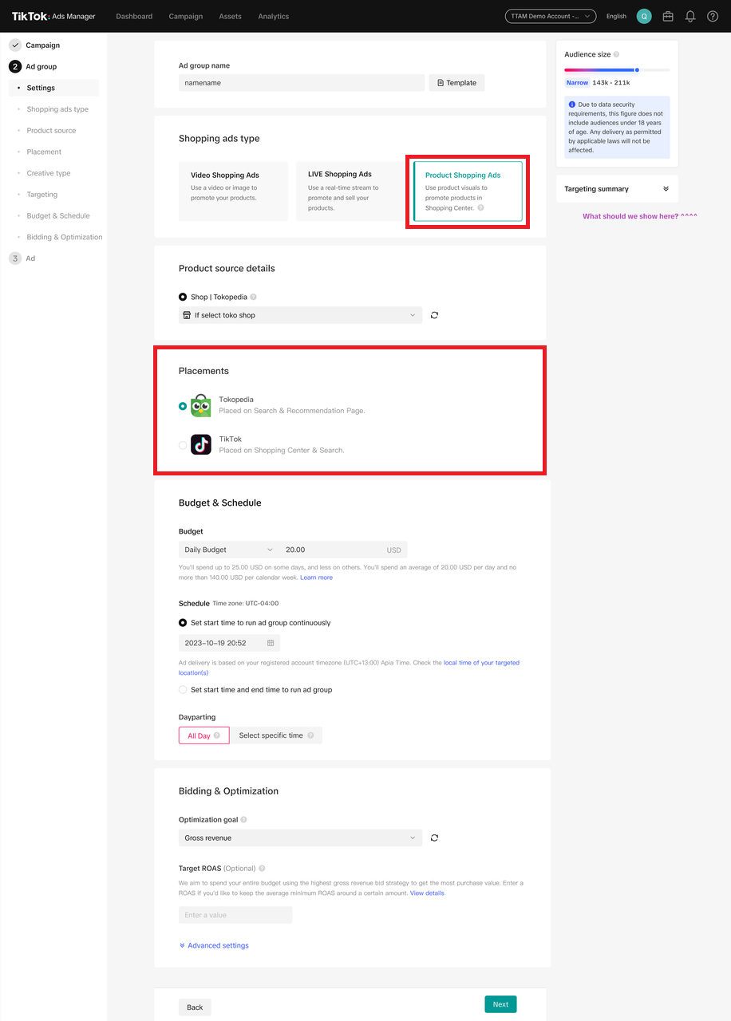
Task: Click the briefcase business center icon
Action: (668, 17)
